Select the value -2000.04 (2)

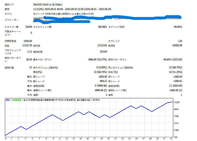(175, 90)
